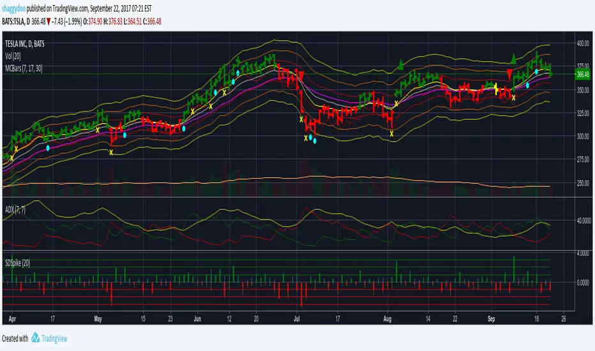Click the MCBars (7, 17, 30) indicator label
The height and width of the screenshot is (351, 595).
click(24, 68)
